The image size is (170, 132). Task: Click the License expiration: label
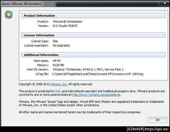(x=36, y=46)
